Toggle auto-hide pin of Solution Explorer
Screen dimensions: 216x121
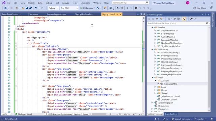205,14
